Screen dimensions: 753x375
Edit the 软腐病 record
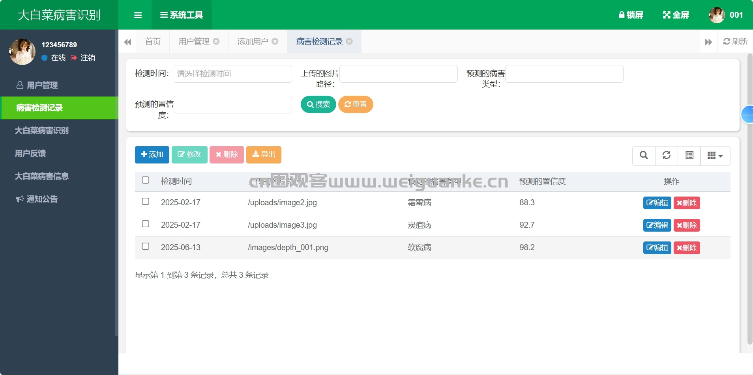pyautogui.click(x=657, y=248)
